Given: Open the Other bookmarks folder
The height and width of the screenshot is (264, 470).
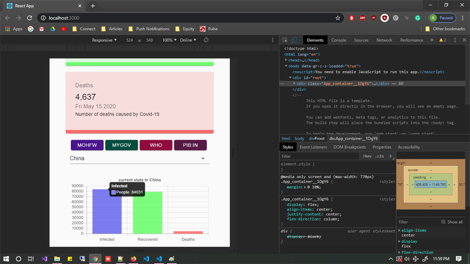Looking at the screenshot, I should pyautogui.click(x=445, y=29).
